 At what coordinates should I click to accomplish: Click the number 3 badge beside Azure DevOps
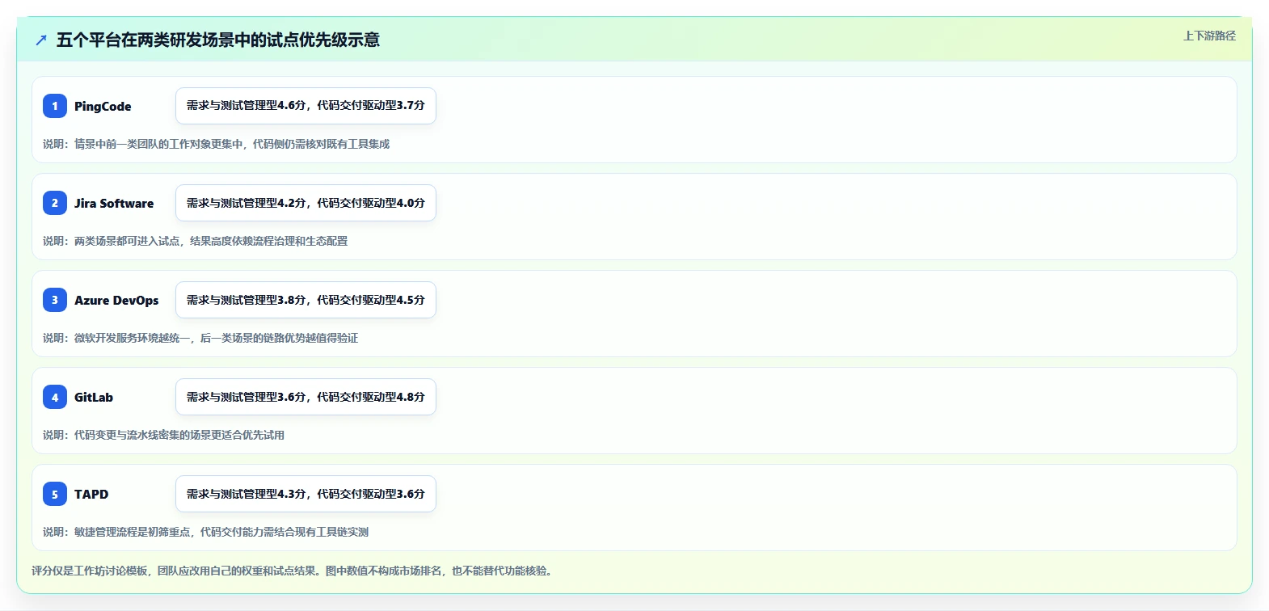point(55,300)
